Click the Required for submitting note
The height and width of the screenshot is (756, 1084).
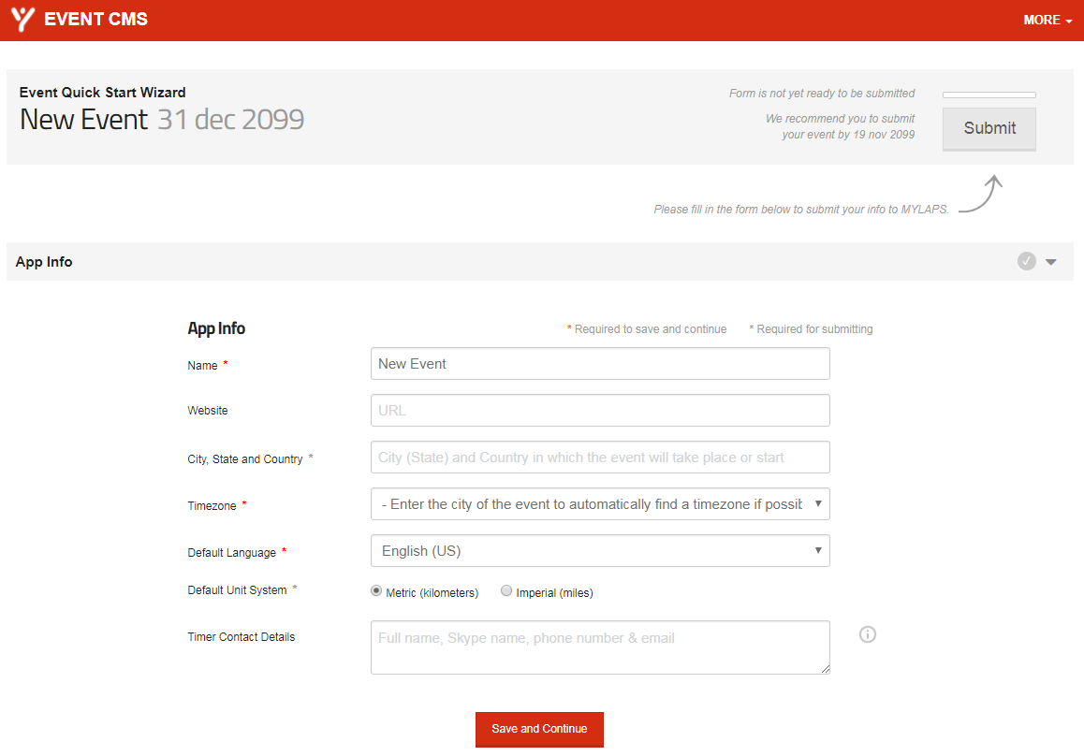click(x=811, y=329)
